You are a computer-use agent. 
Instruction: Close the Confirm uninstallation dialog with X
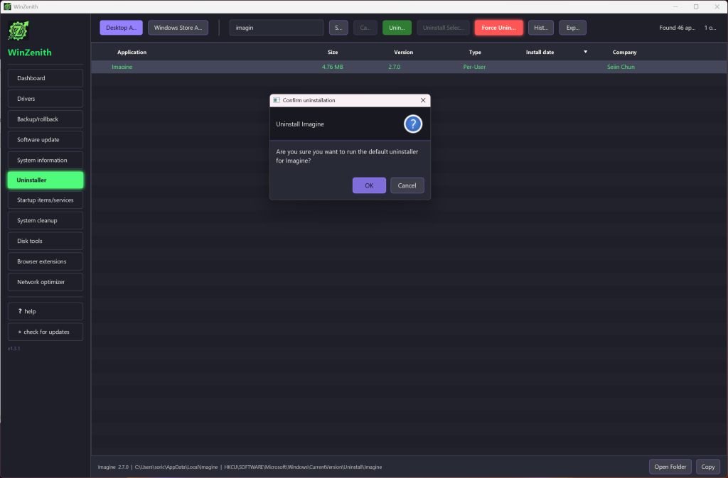(423, 100)
